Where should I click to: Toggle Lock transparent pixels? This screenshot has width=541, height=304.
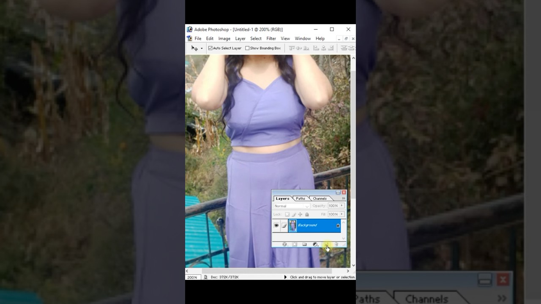click(287, 214)
